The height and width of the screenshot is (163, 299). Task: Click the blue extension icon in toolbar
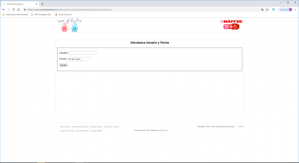pos(273,9)
